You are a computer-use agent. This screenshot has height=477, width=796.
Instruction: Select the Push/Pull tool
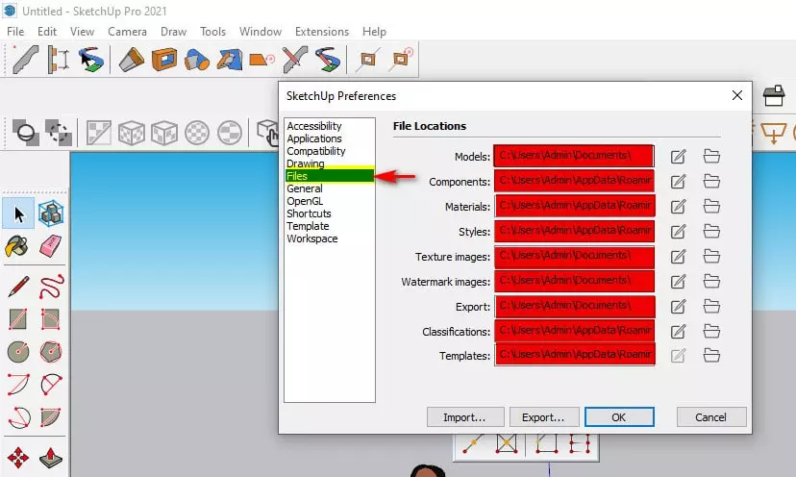[x=51, y=457]
